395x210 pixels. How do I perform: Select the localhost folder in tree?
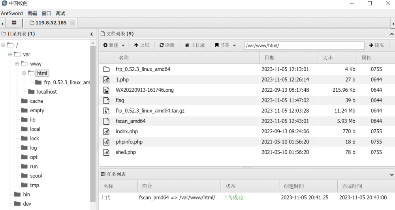point(47,92)
